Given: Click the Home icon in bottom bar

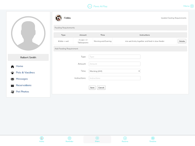Looking at the screenshot, I should 42,138.
